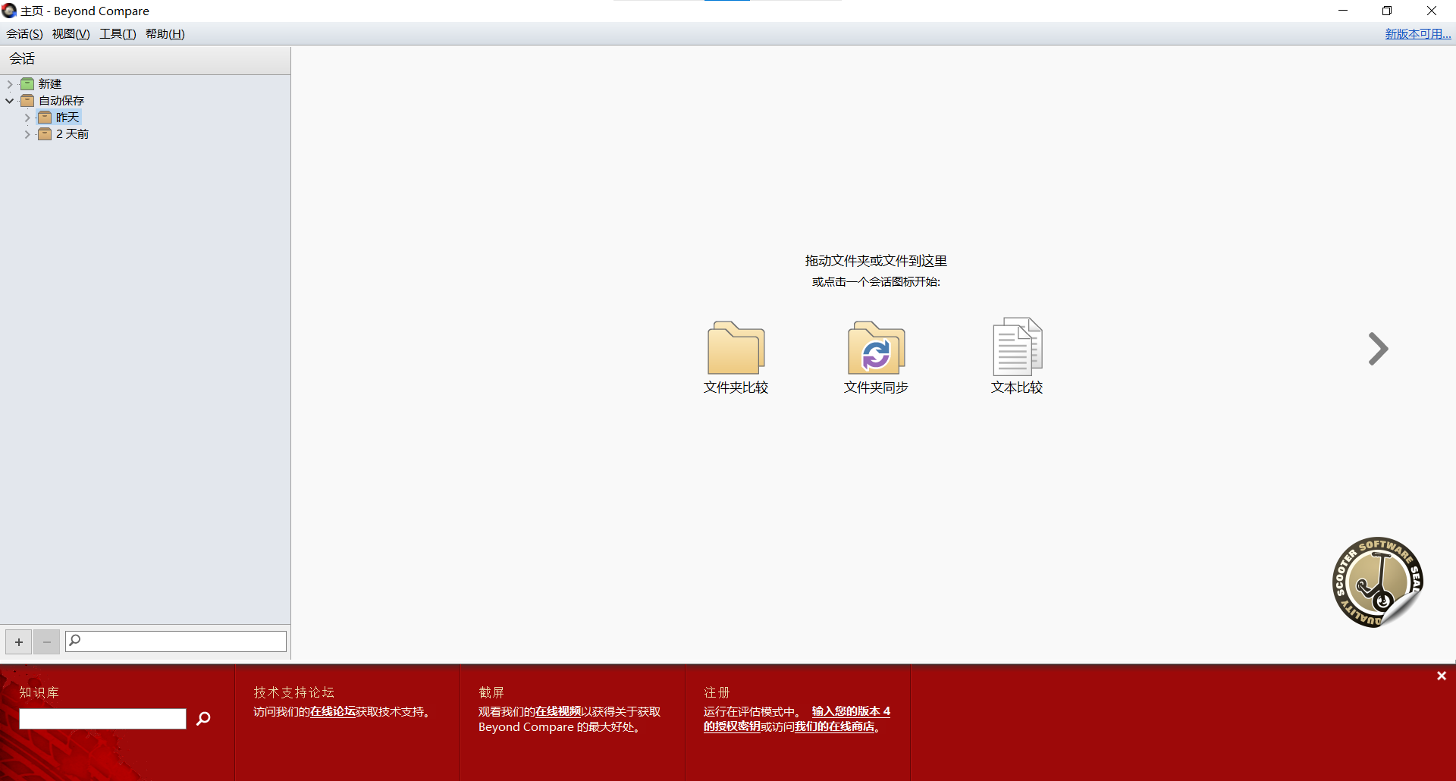
Task: Click the 新版本可用 link
Action: [1418, 34]
